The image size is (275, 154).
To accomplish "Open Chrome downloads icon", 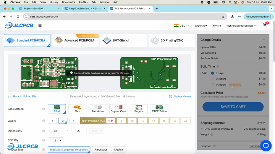I will pyautogui.click(x=232, y=17).
